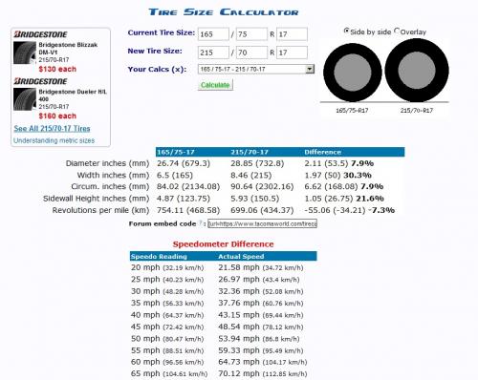Image resolution: width=478 pixels, height=380 pixels.
Task: Click new tire width field showing 215
Action: tap(213, 53)
